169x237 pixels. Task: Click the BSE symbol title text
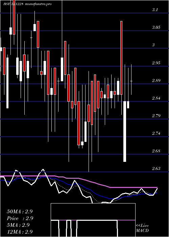point(13,4)
